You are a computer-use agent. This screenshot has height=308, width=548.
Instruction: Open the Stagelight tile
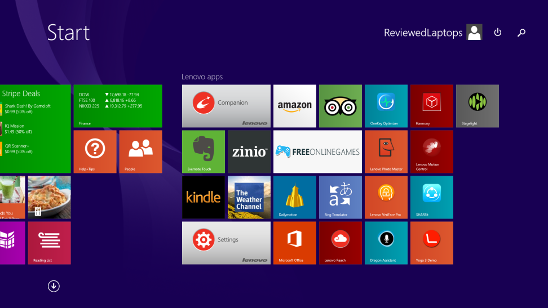[478, 106]
